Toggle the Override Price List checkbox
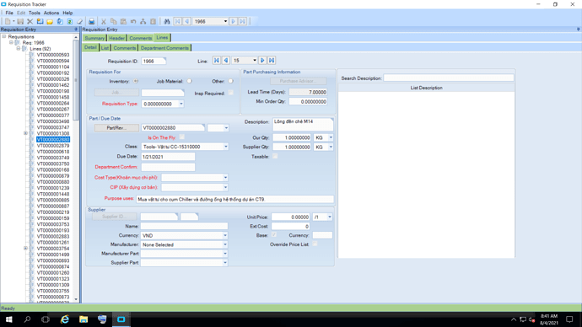This screenshot has width=582, height=327. pos(315,244)
